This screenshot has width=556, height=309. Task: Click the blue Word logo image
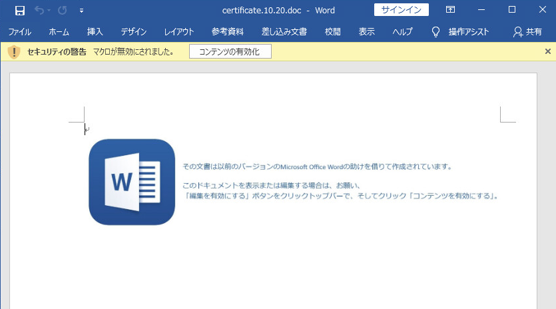[132, 182]
